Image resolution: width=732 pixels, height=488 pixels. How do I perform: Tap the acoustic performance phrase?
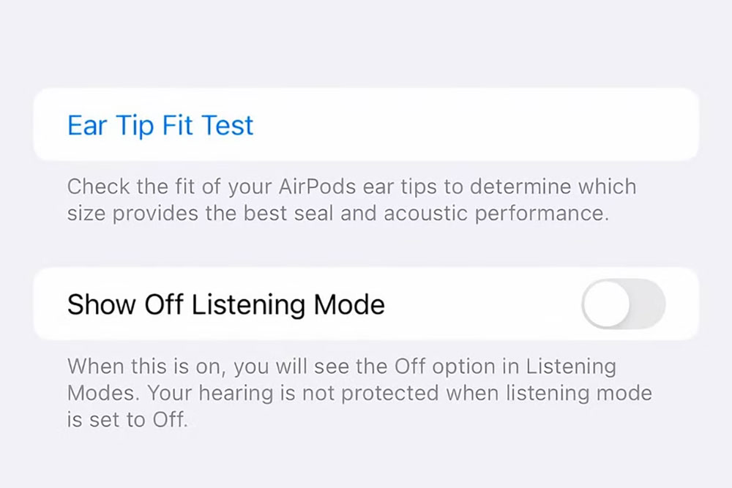496,213
